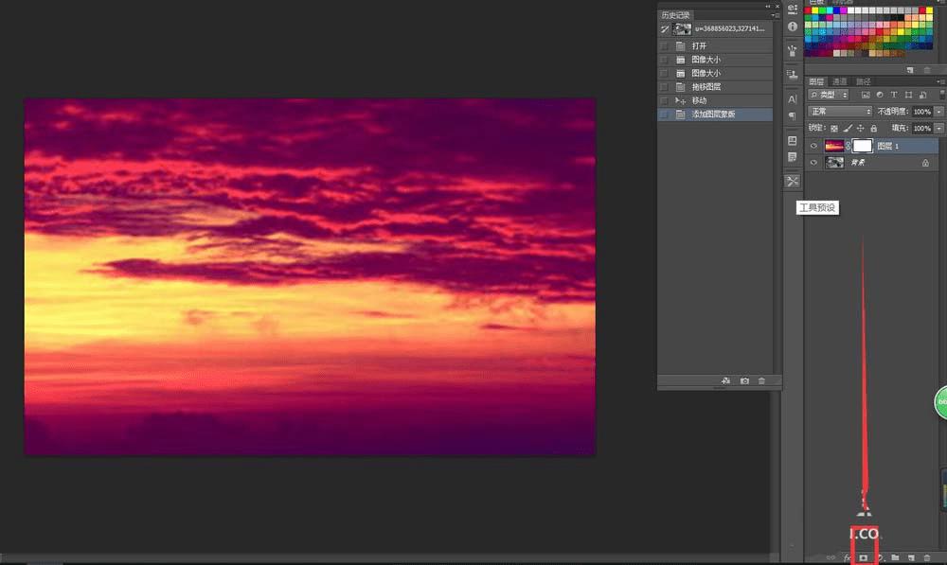Toggle lock image pixels brush icon
Image resolution: width=947 pixels, height=565 pixels.
(848, 129)
